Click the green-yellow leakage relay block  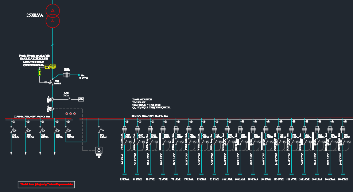(x=40, y=73)
